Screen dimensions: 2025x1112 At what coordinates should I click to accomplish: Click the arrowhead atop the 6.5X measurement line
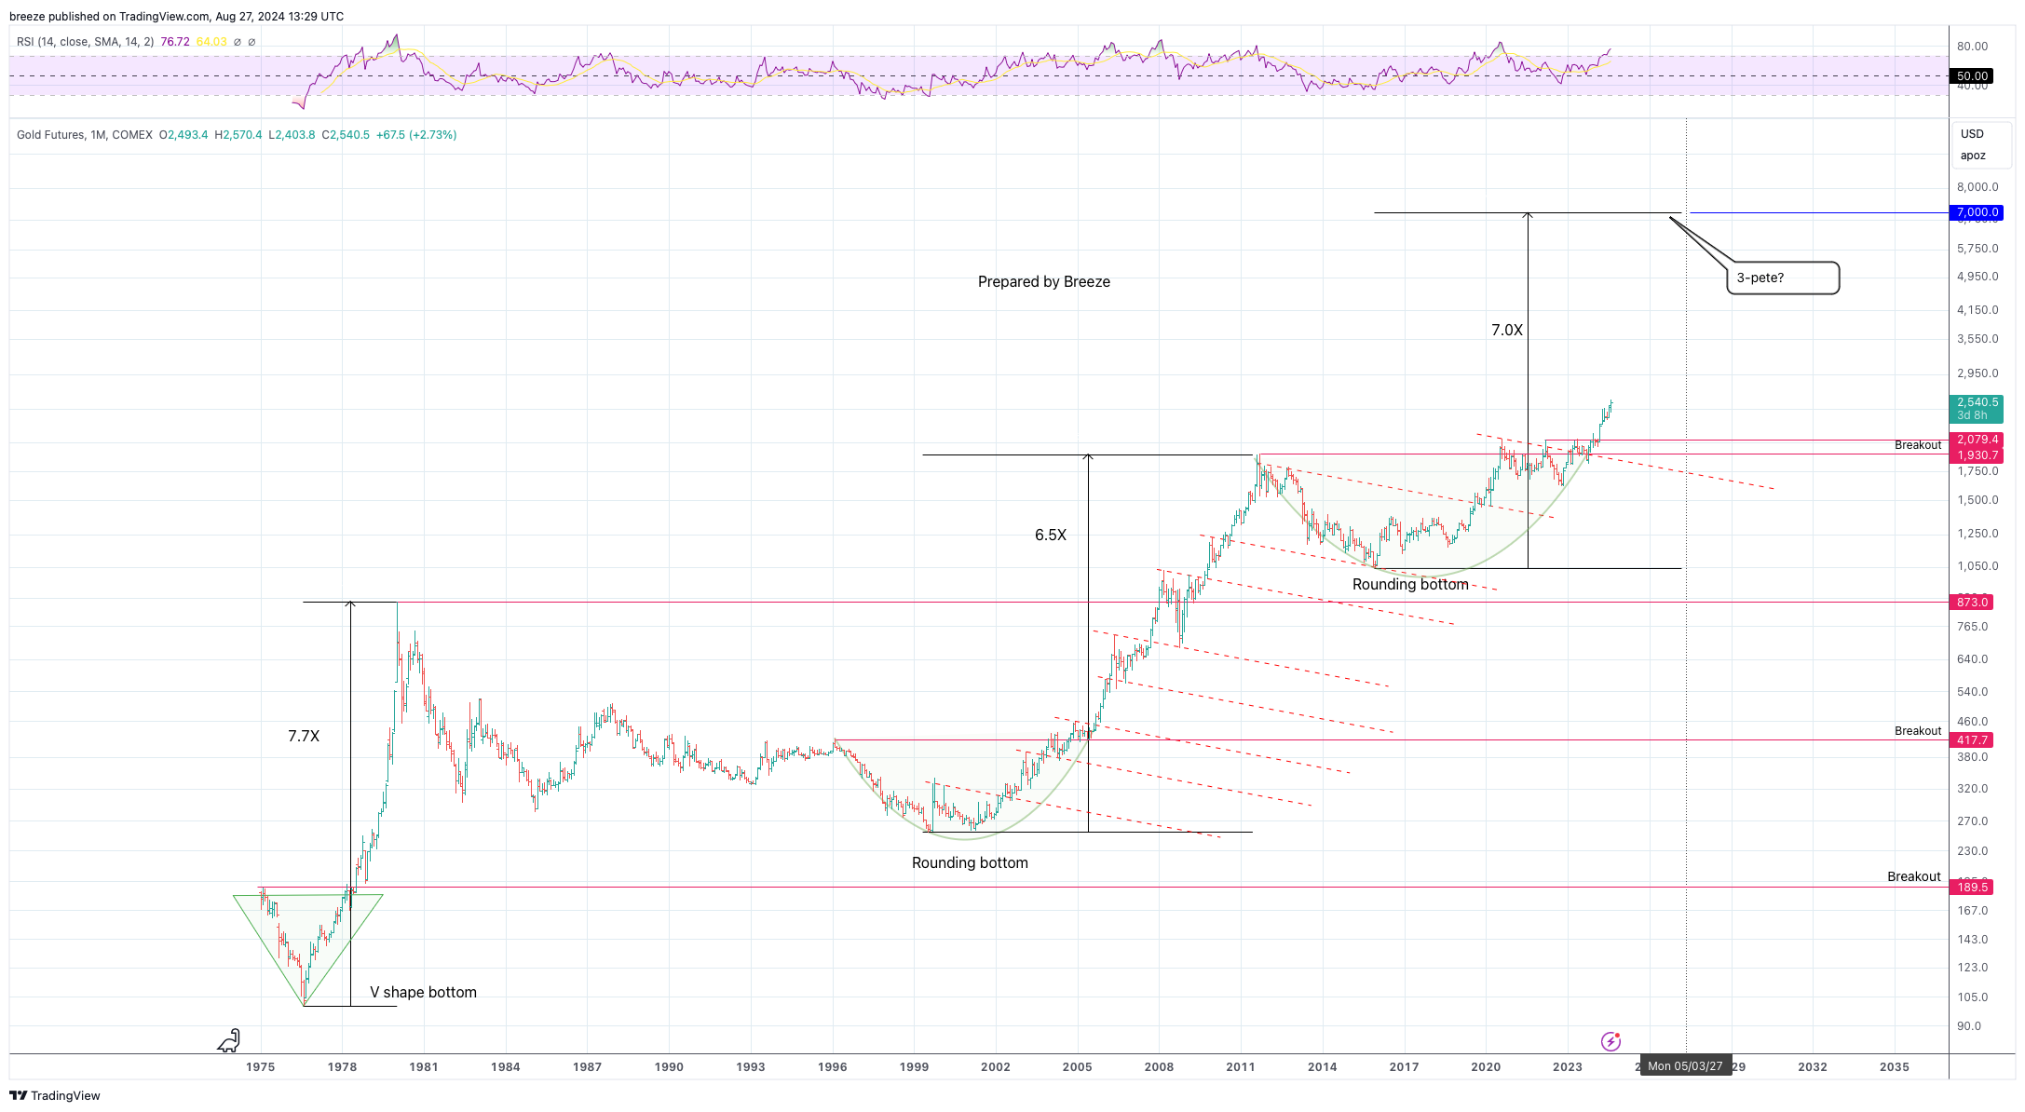point(1088,456)
